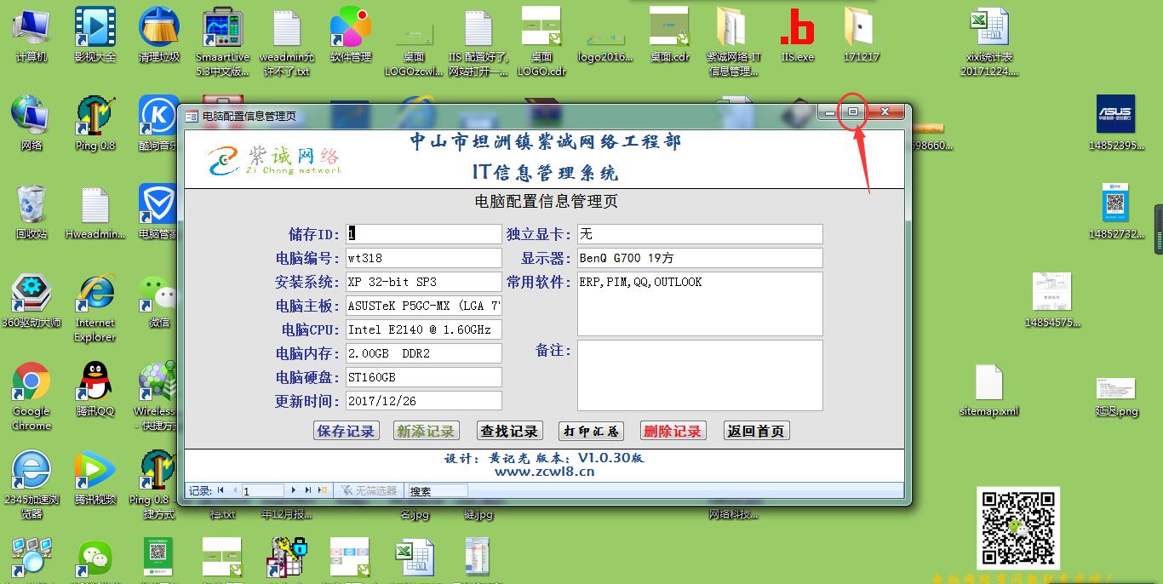This screenshot has width=1163, height=584.
Task: Click the 打印汇总 button
Action: [591, 431]
